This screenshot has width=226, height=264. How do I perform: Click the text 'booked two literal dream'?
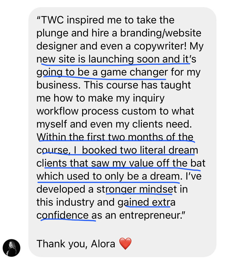pyautogui.click(x=140, y=150)
